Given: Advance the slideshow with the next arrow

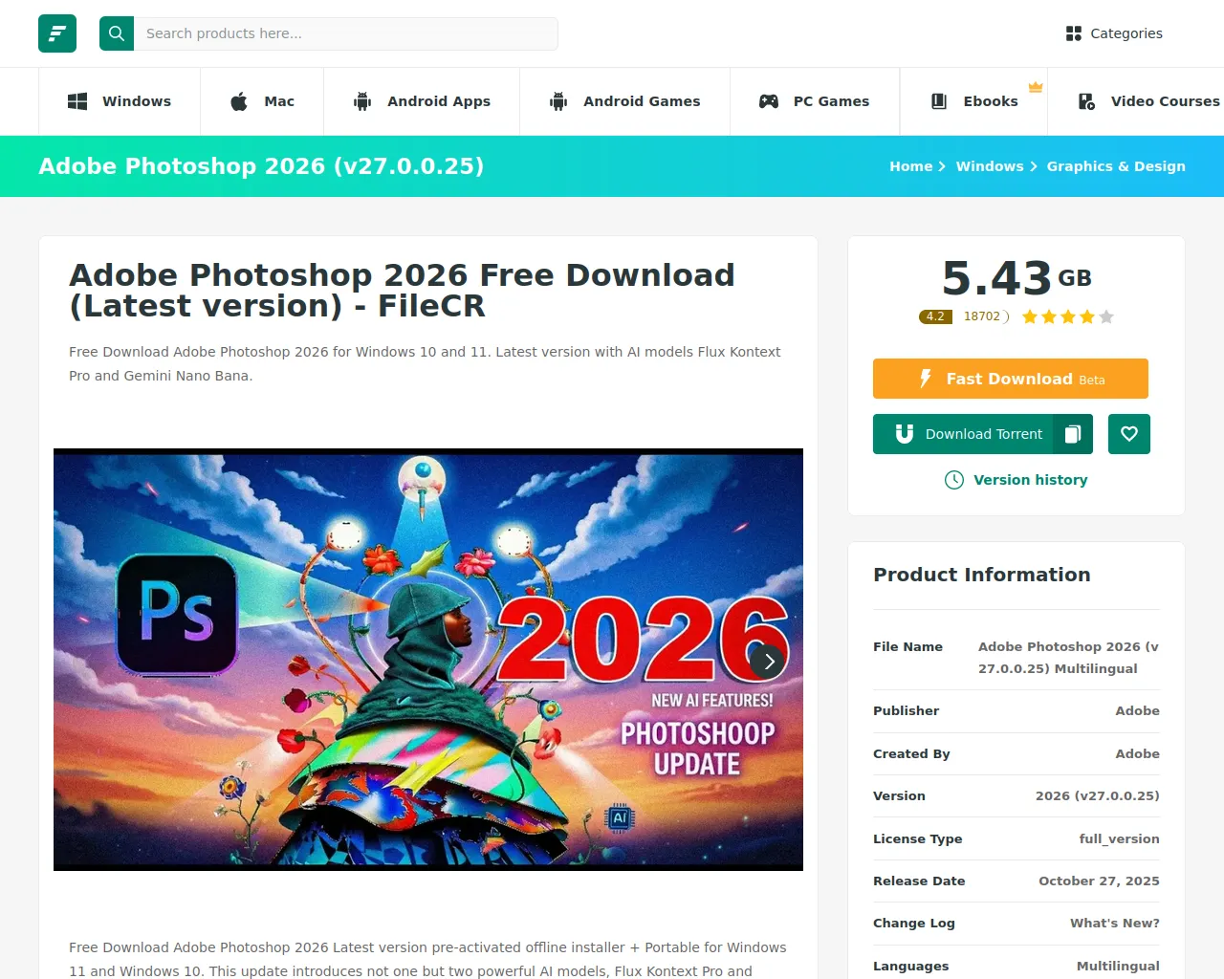Looking at the screenshot, I should pos(769,661).
